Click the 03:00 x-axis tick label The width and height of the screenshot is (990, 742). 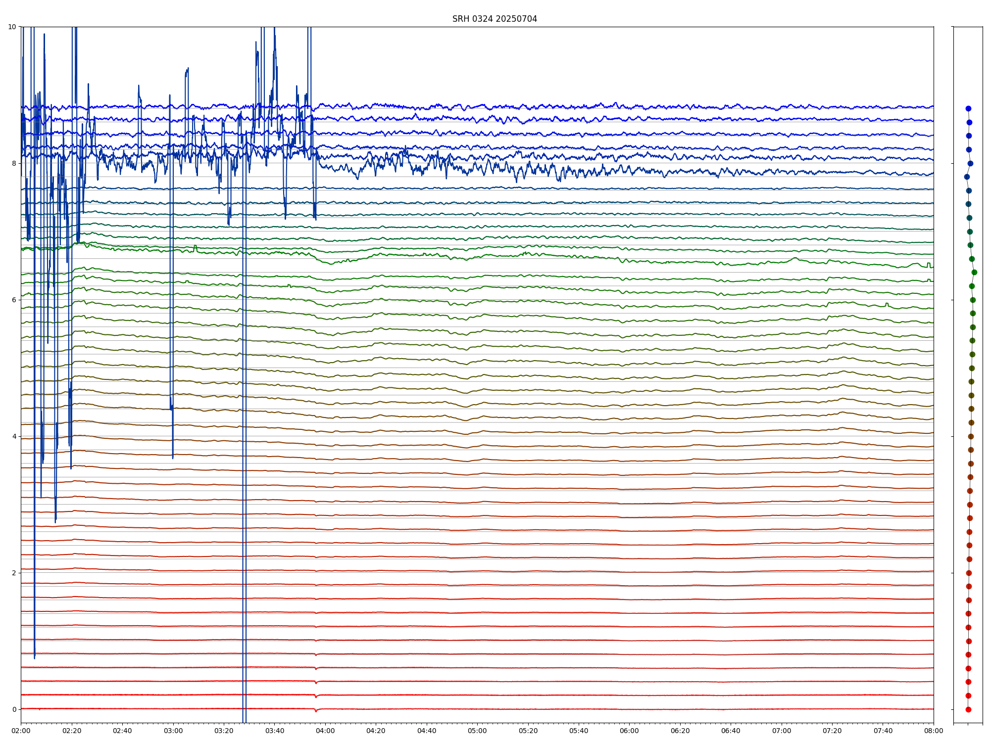coord(173,731)
